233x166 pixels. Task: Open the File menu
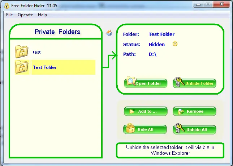[x=9, y=15]
